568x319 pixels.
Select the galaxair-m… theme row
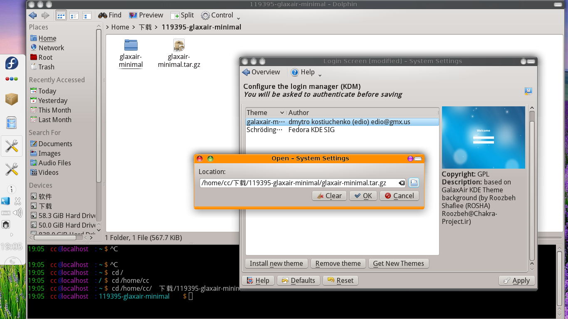342,122
